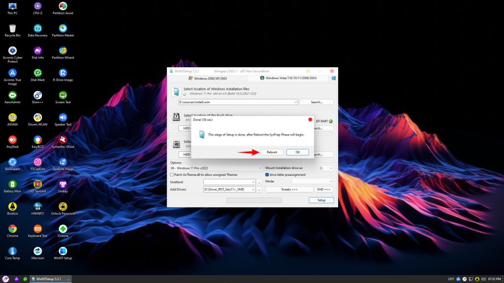Open EasyBCD desktop icon
The image size is (504, 283).
[x=37, y=142]
